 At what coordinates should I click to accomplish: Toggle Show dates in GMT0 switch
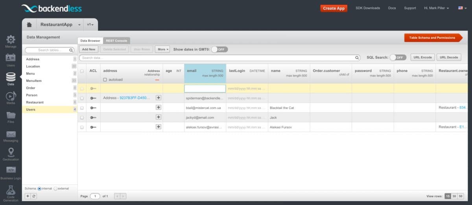click(x=219, y=49)
